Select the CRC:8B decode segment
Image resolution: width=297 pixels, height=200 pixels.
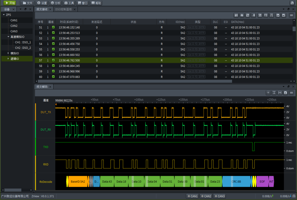236,181
